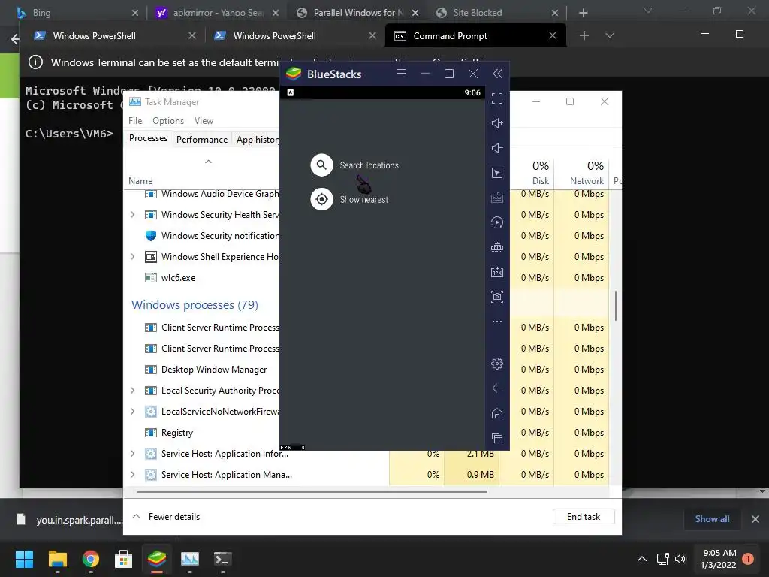Viewport: 769px width, 577px height.
Task: Open BlueStacks hamburger menu
Action: pos(401,74)
